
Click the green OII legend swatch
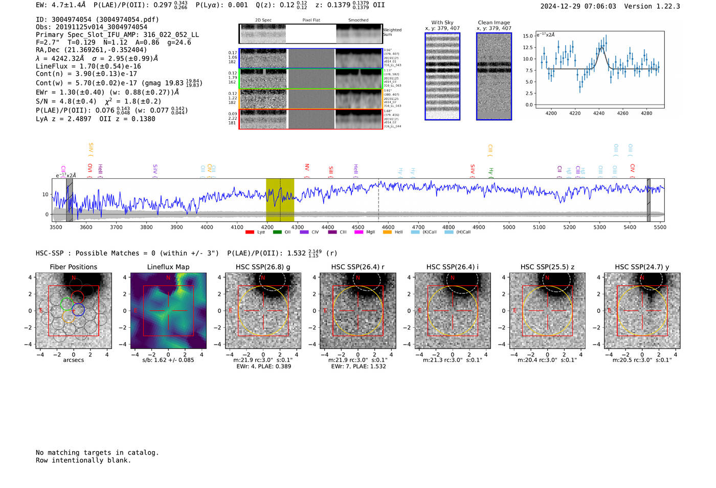(x=277, y=232)
